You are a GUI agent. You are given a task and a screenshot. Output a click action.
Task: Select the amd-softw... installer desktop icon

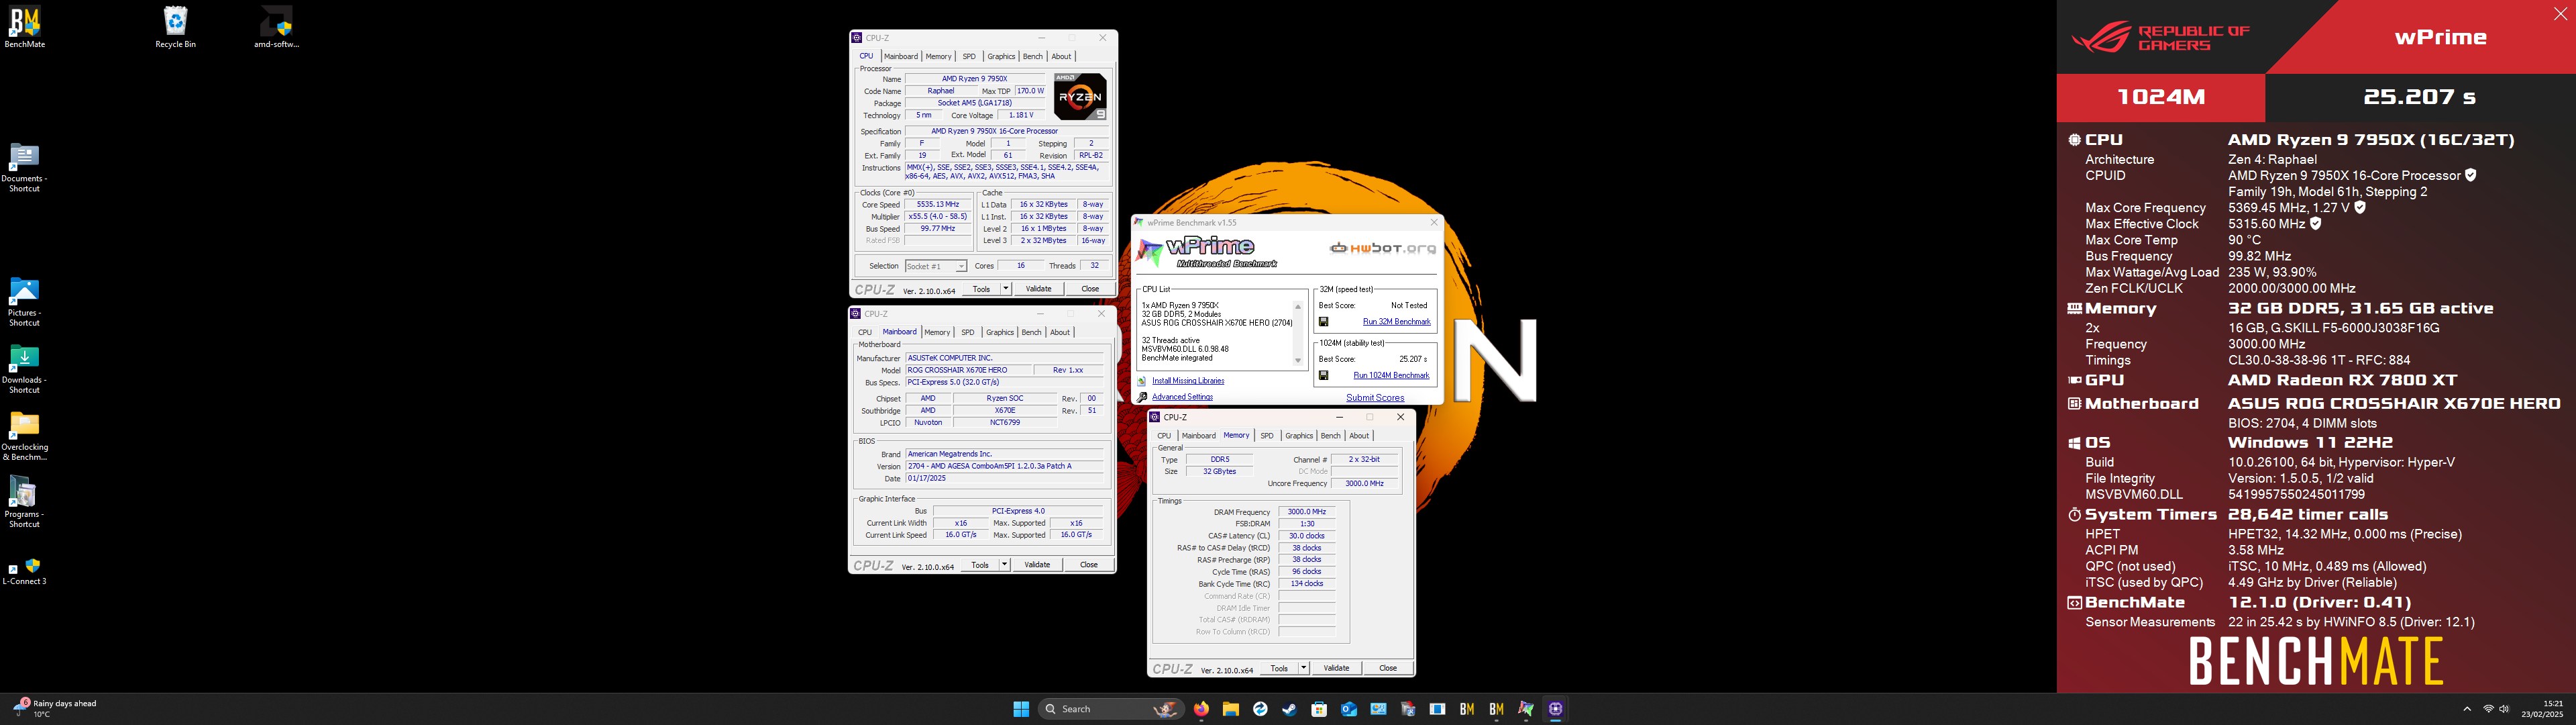pos(277,27)
